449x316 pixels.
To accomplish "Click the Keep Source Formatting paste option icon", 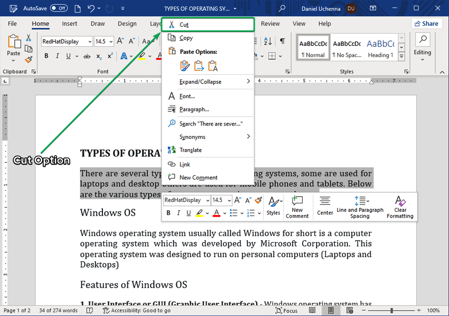I will click(x=185, y=66).
